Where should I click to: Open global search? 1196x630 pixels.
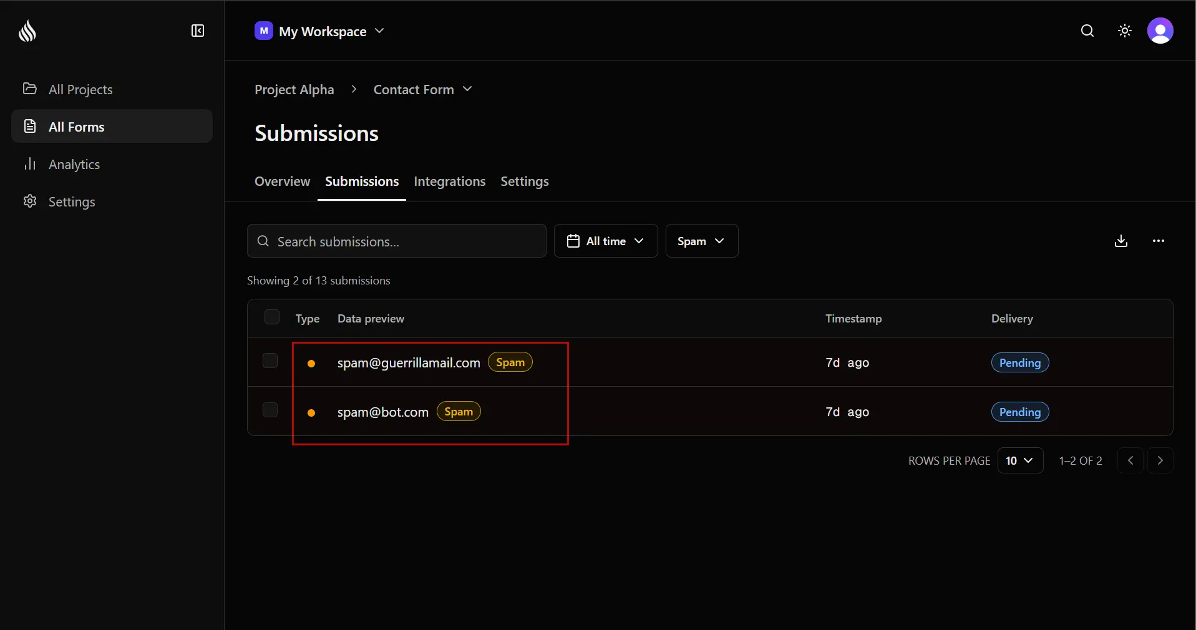click(1087, 31)
